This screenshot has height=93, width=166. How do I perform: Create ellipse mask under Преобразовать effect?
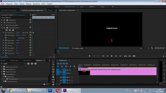tap(6, 30)
